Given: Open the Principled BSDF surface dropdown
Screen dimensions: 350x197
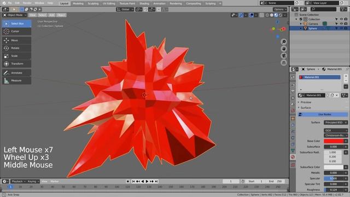Looking at the screenshot, I should (336, 123).
